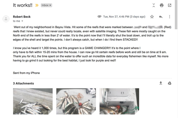The image size is (178, 118).
Task: Open the second fish photo attachment
Action: pos(76,101)
